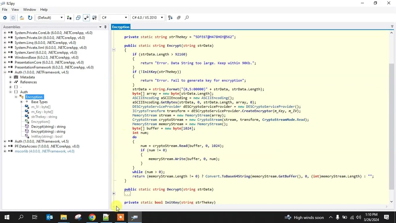Select the Encryption class in tree
The image size is (396, 223).
tap(34, 97)
